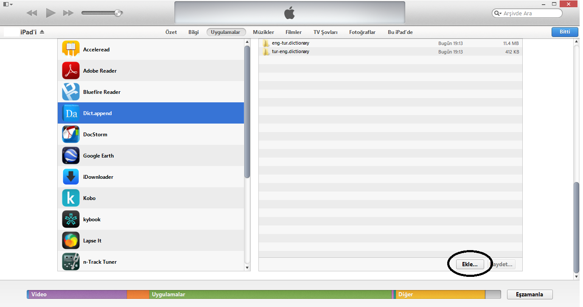Image resolution: width=583 pixels, height=307 pixels.
Task: Click the magnifier icon in search box
Action: coord(498,14)
